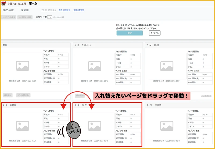Click the 7 - 8 秋・冬 header
The image size is (215, 149).
(x=107, y=105)
